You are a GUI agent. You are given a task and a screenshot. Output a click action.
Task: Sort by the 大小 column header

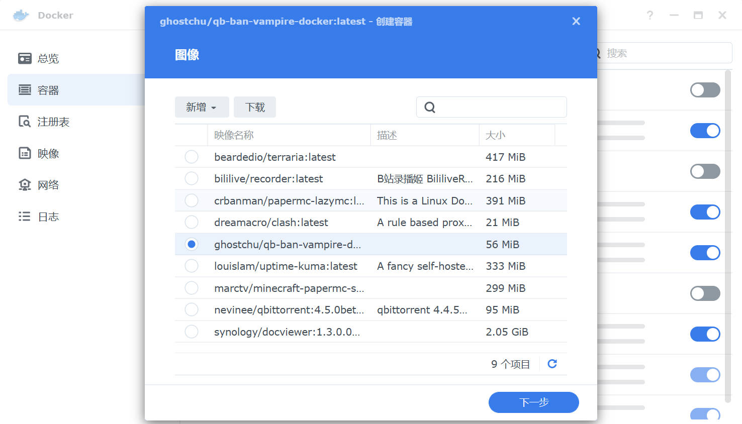point(517,135)
